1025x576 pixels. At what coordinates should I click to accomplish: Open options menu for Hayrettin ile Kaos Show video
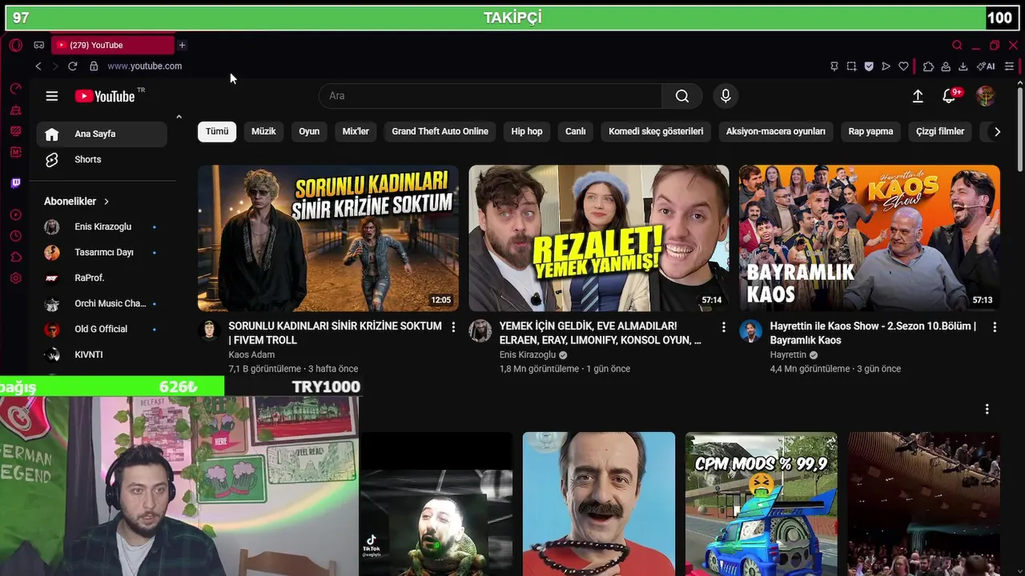tap(995, 327)
